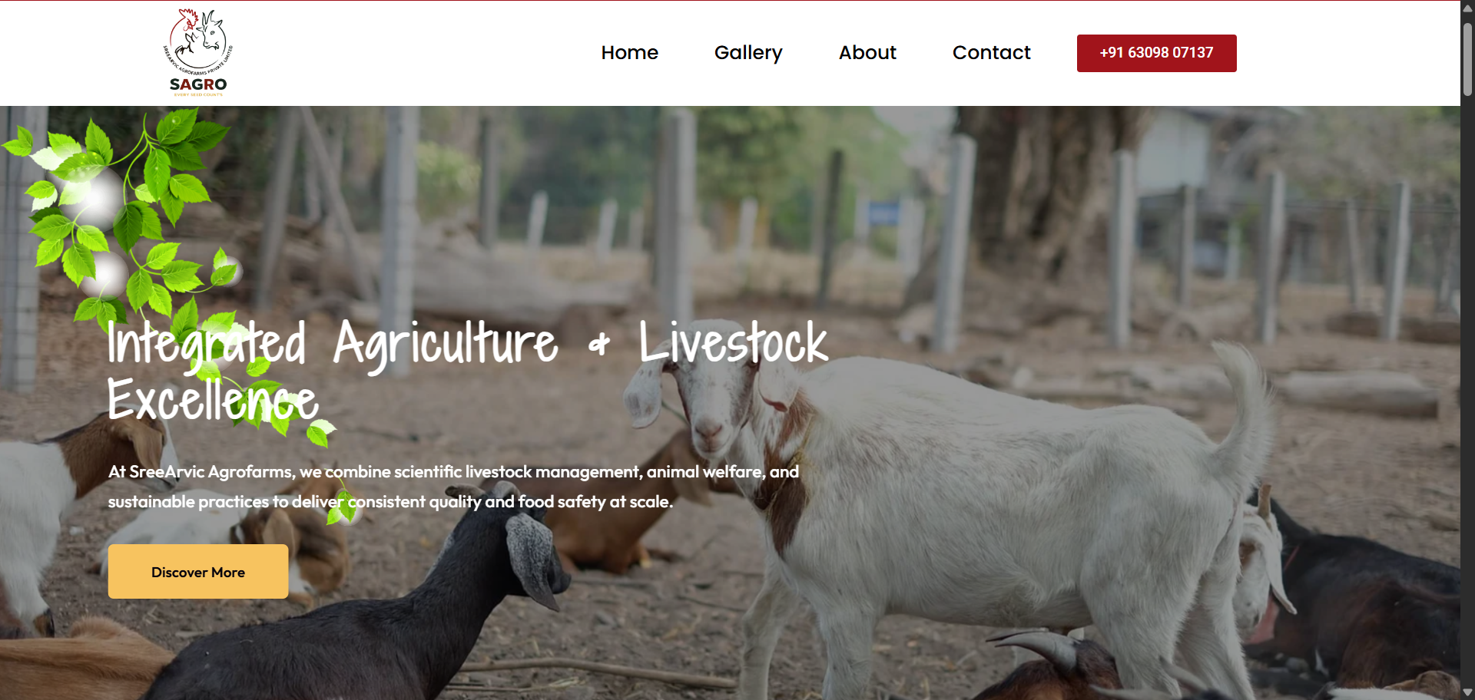Open the Home page in the navbar
Screen dimensions: 1475x700
629,52
